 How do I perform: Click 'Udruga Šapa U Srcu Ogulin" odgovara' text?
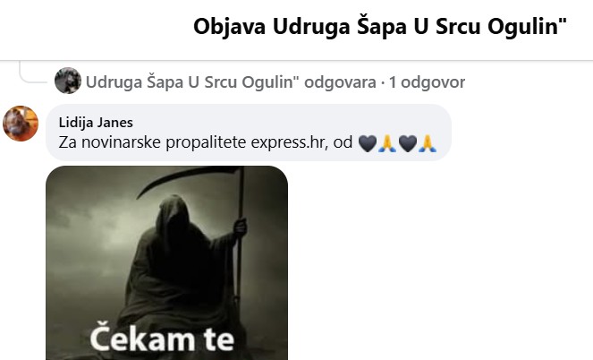point(231,82)
